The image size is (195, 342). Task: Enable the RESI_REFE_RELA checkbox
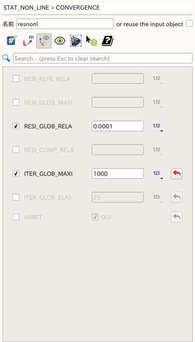coord(16,78)
